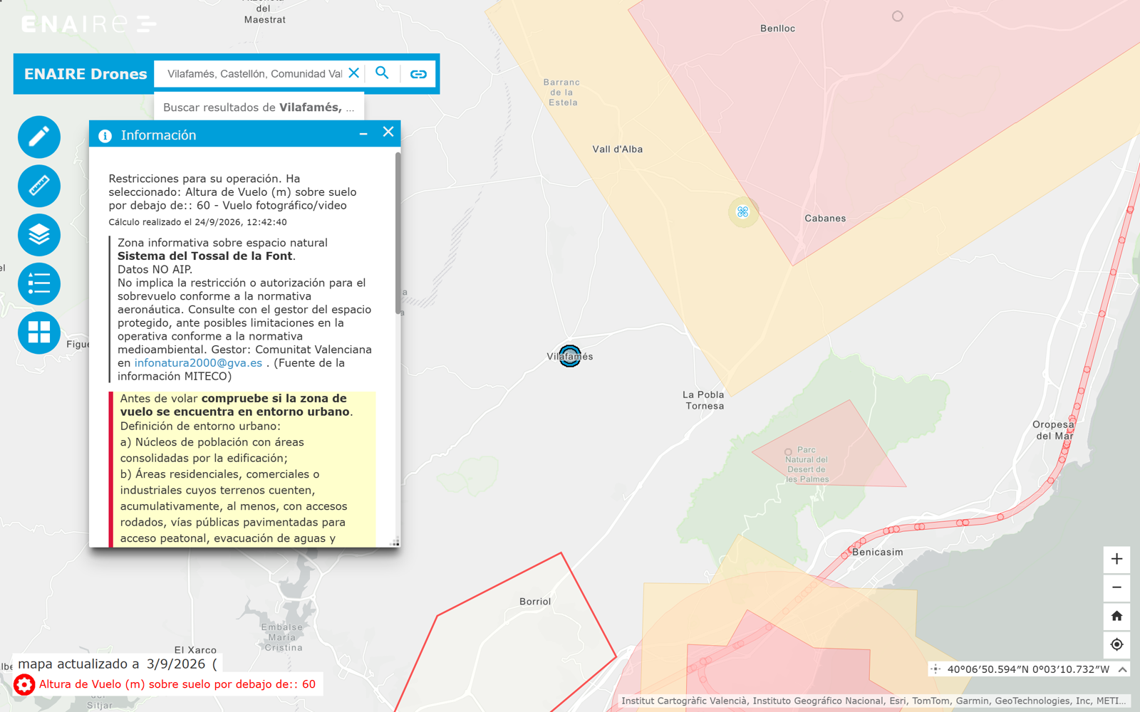Click the Embalse María Cristina label
Viewport: 1140px width, 712px height.
pyautogui.click(x=282, y=637)
